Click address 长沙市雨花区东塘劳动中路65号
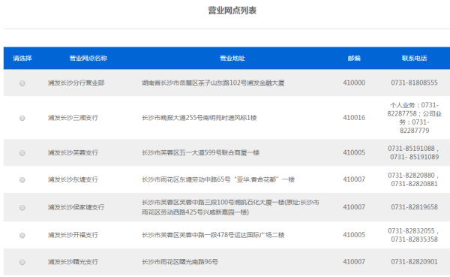This screenshot has width=450, height=277. pyautogui.click(x=218, y=179)
